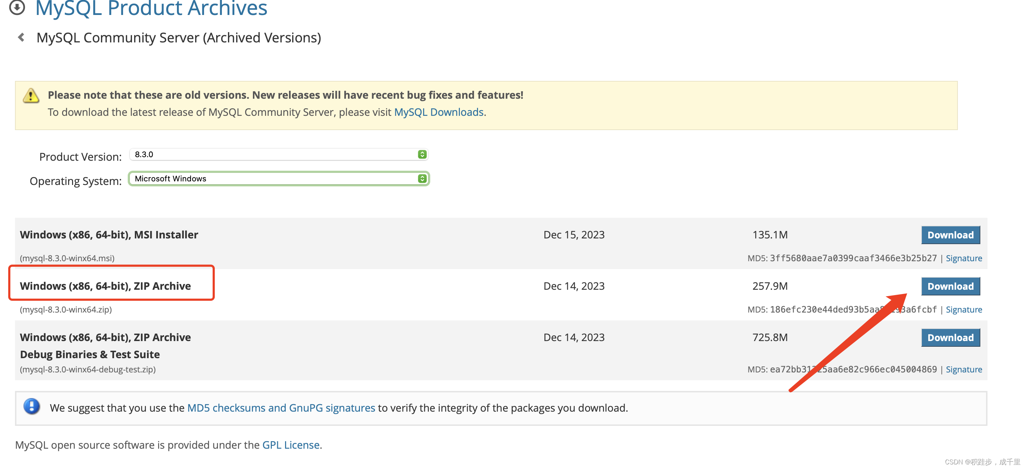Open MD5 checksums and GnuPG signatures link
Image resolution: width=1026 pixels, height=469 pixels.
point(281,408)
